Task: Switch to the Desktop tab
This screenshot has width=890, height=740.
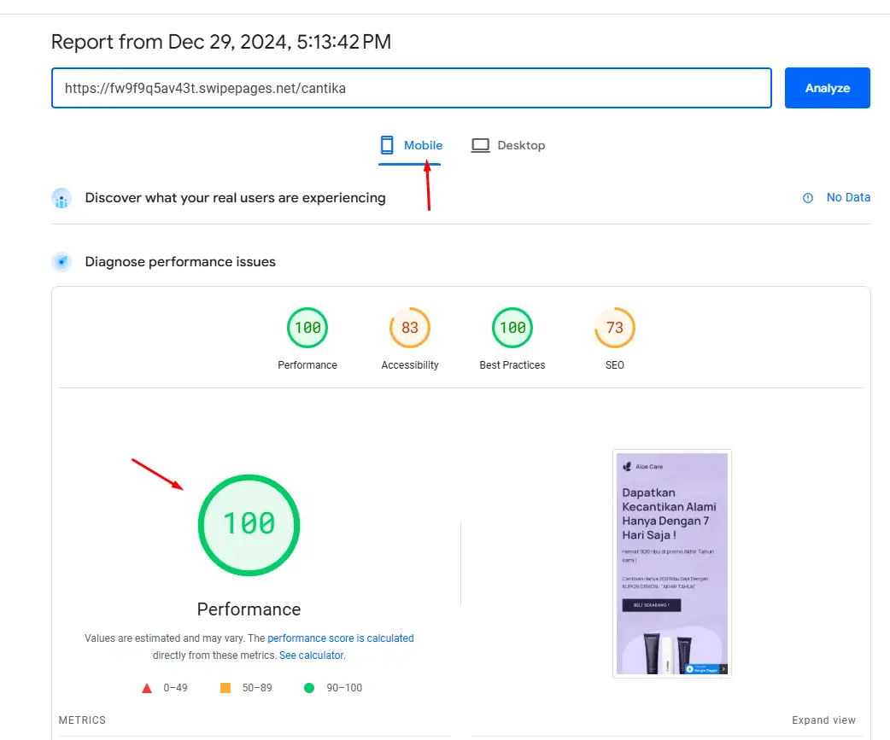Action: coord(508,146)
